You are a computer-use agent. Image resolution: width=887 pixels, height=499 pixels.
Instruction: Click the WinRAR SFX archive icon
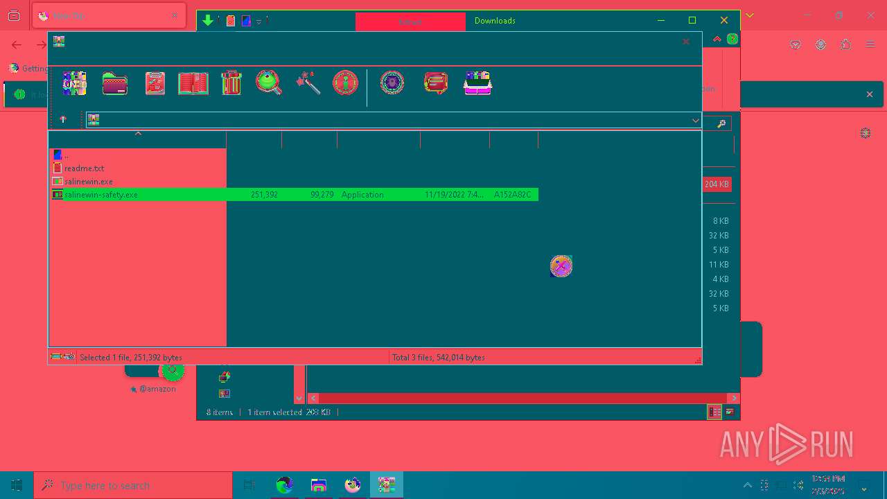pyautogui.click(x=477, y=83)
